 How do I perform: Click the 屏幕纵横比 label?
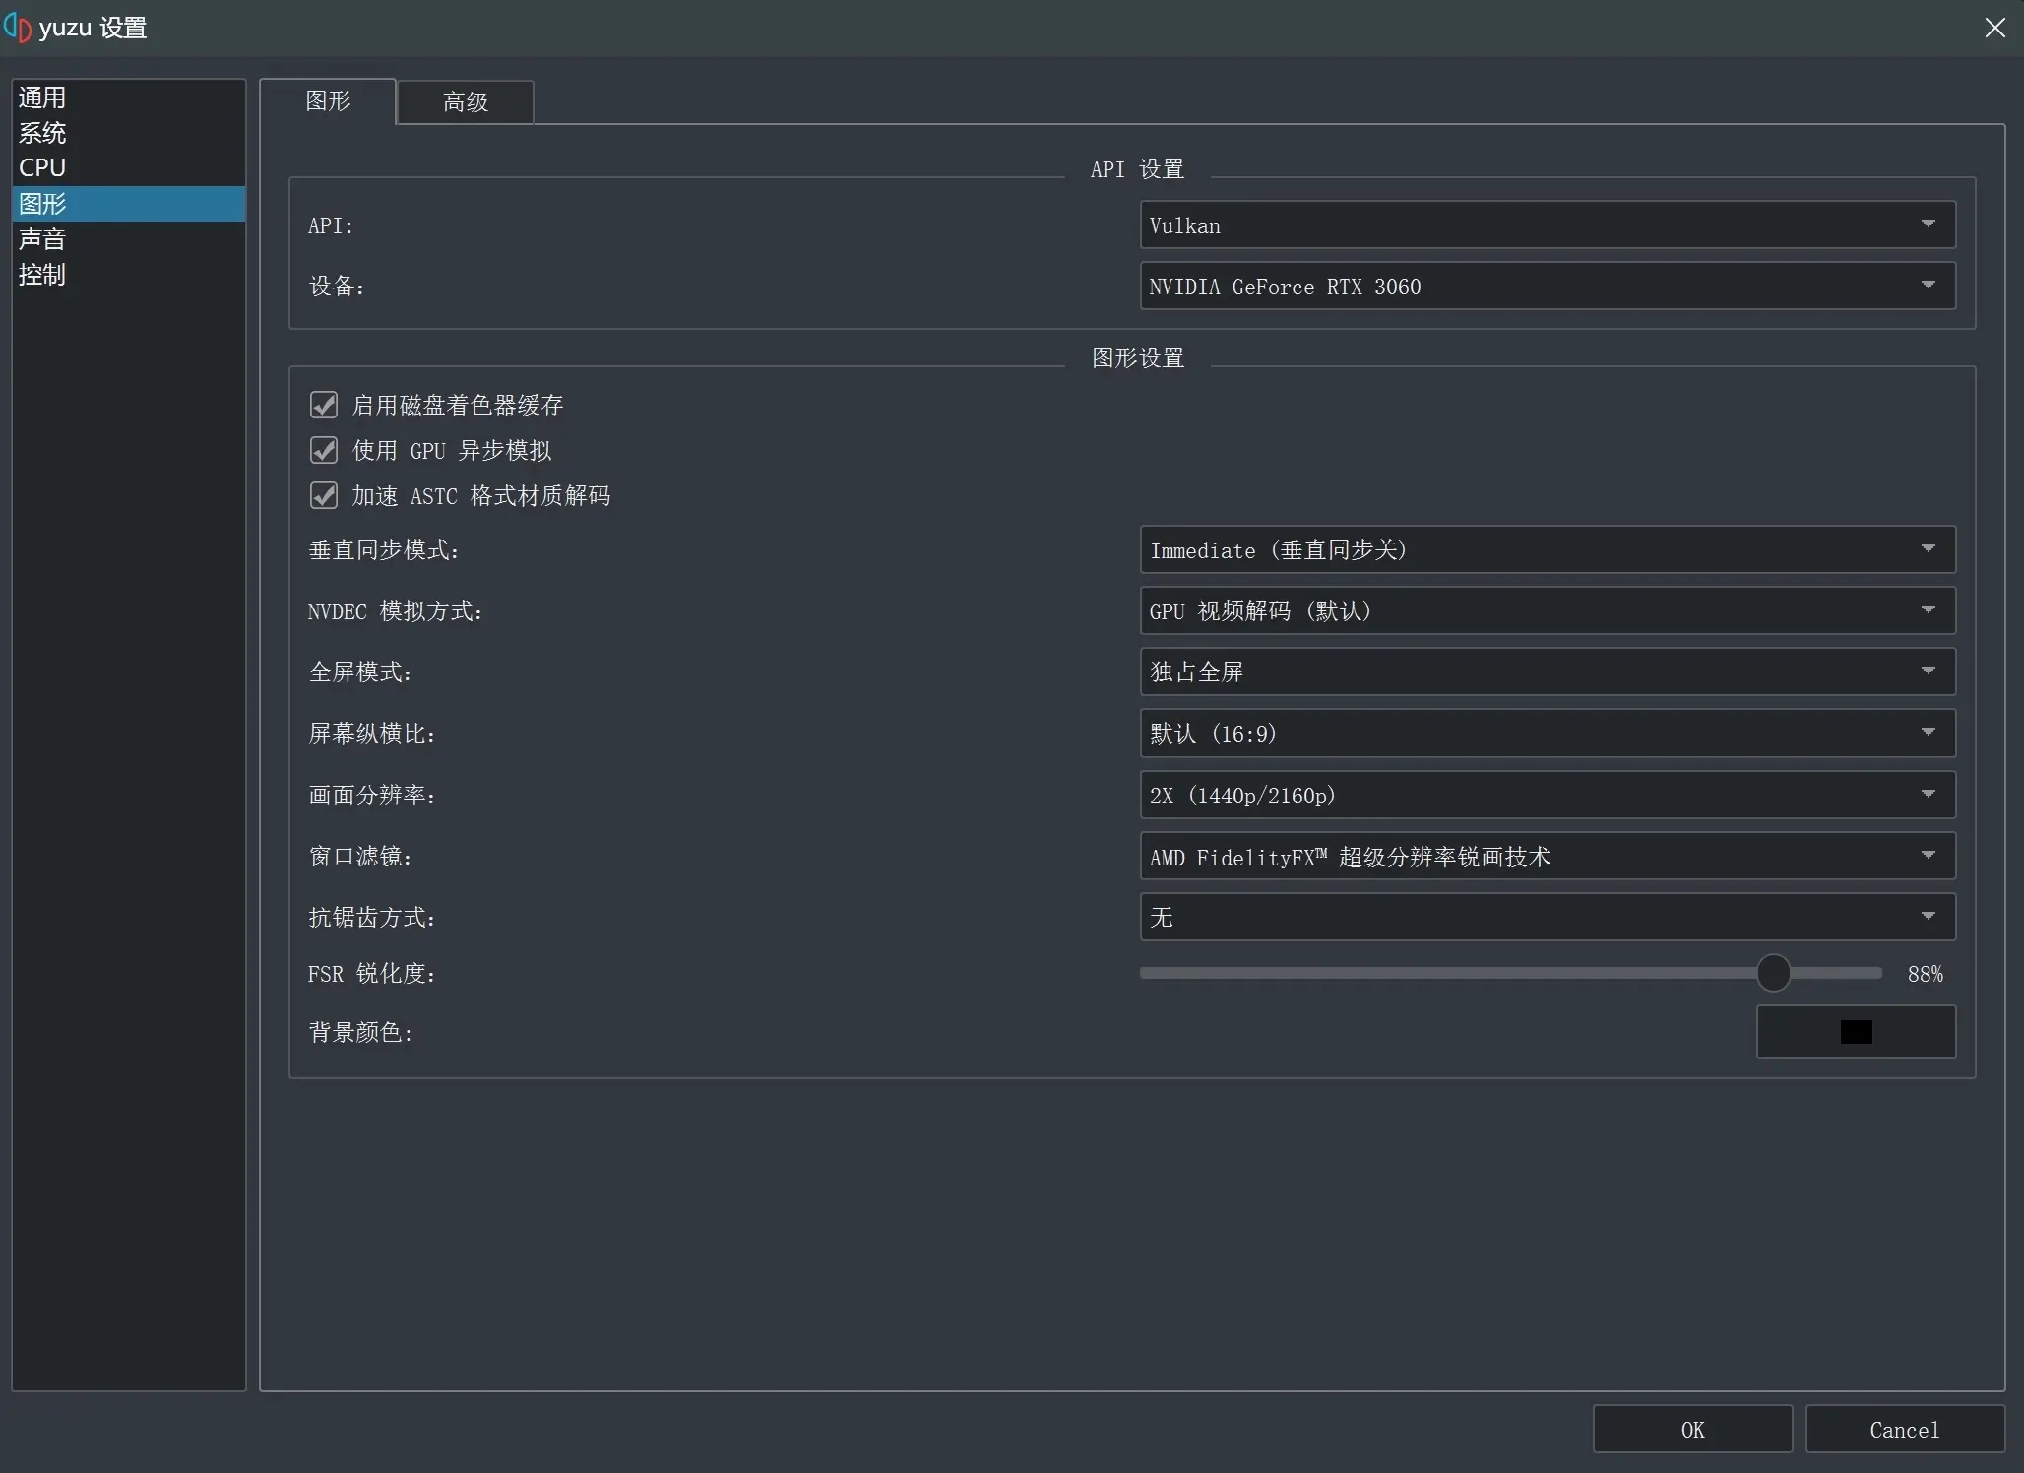point(372,734)
